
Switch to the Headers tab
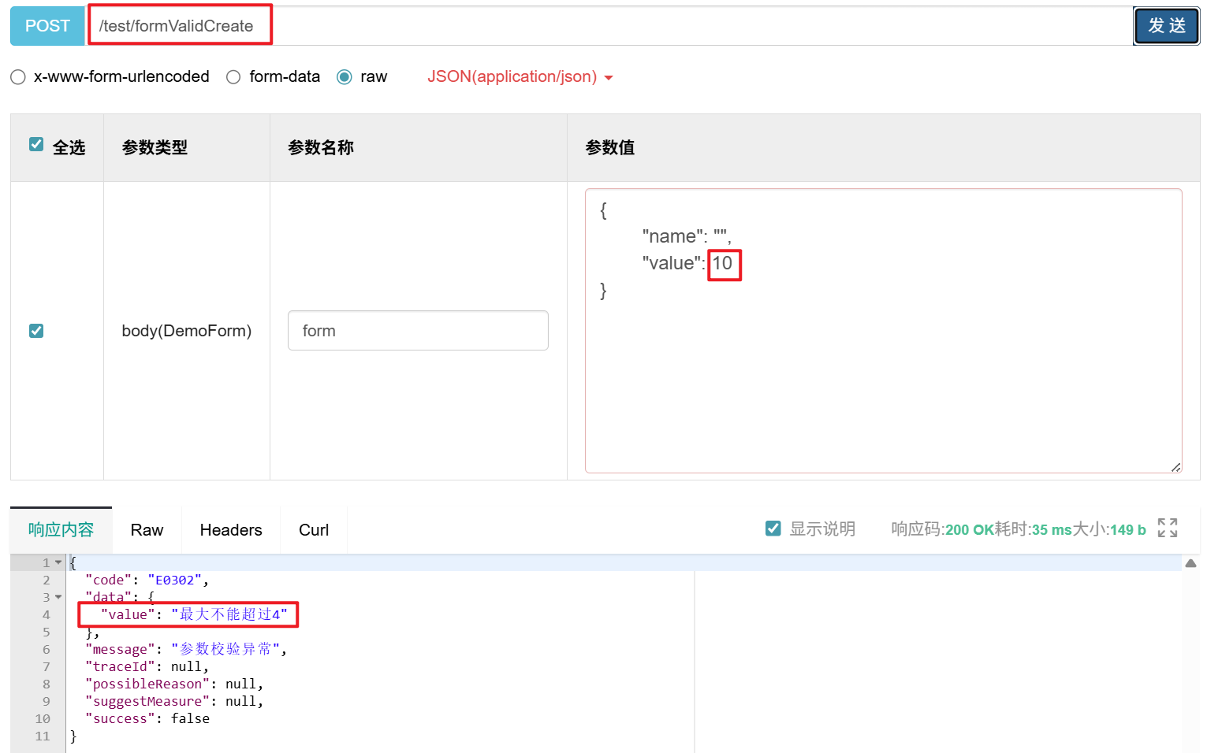click(x=230, y=529)
